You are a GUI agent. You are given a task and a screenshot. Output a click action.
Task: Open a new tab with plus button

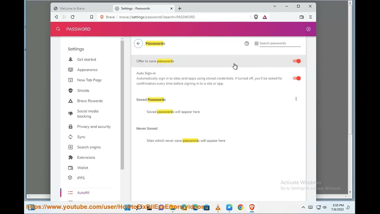[x=180, y=9]
